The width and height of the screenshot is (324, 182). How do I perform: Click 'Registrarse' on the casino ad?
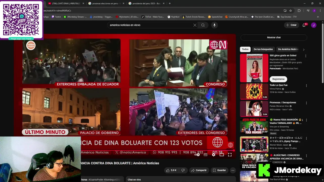coord(278,79)
